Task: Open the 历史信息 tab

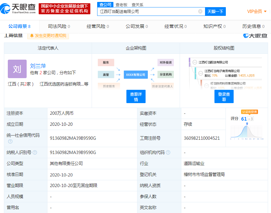Action: tap(253, 26)
